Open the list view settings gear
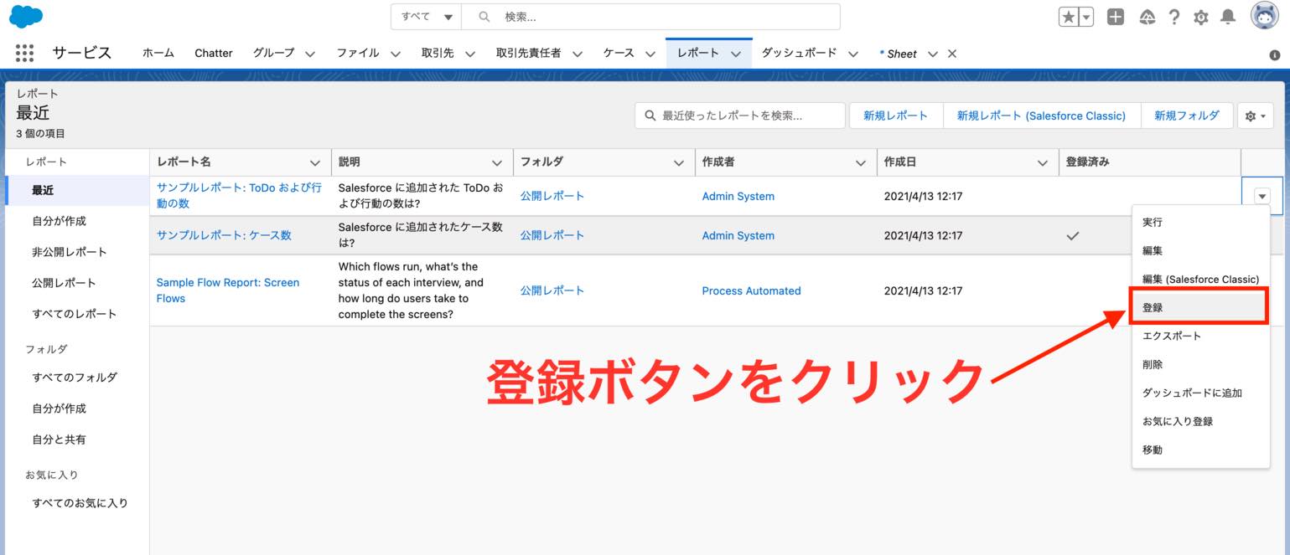Viewport: 1290px width, 555px height. pos(1255,116)
